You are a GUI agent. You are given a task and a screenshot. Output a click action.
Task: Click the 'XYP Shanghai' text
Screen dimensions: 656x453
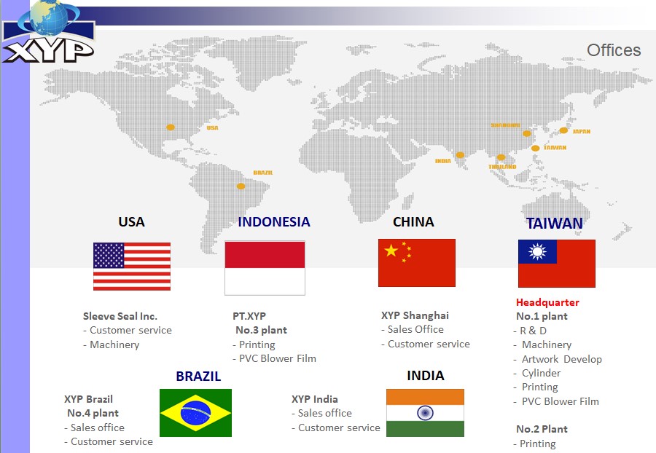[415, 315]
